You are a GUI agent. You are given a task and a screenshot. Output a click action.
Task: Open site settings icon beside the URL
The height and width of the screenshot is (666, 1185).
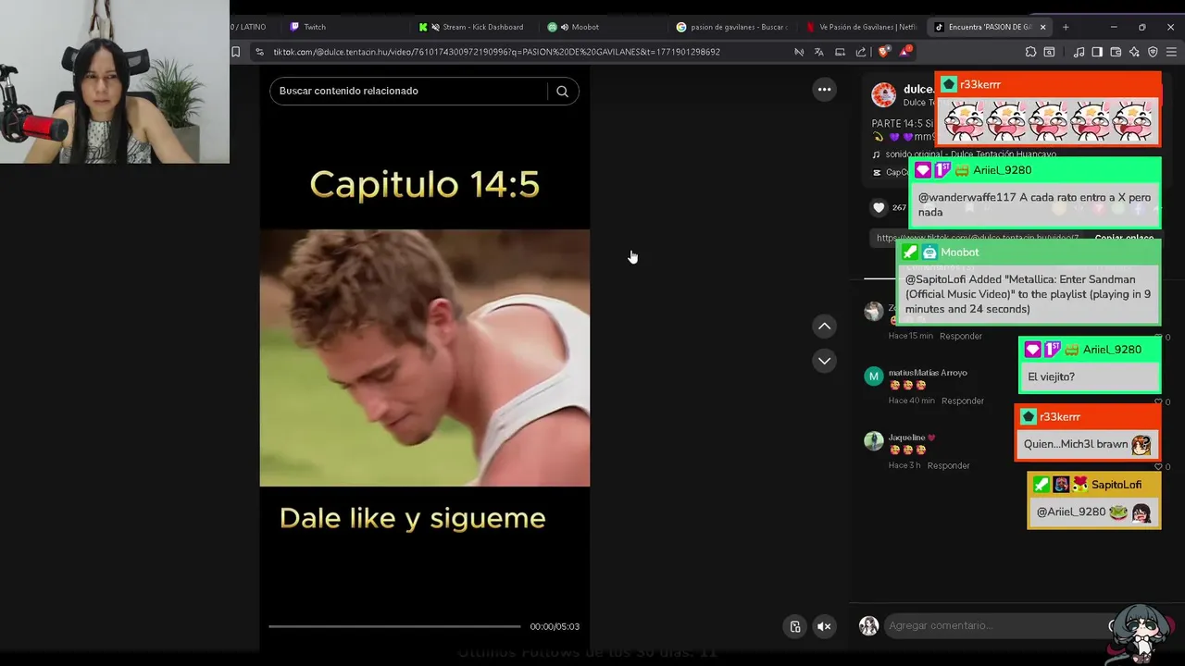[x=259, y=52]
